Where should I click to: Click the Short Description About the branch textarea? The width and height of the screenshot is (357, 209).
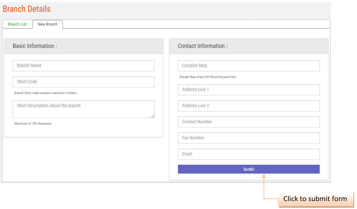[83, 109]
